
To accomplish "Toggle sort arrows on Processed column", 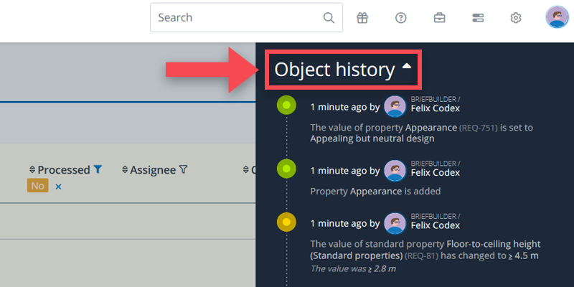I will (x=32, y=170).
